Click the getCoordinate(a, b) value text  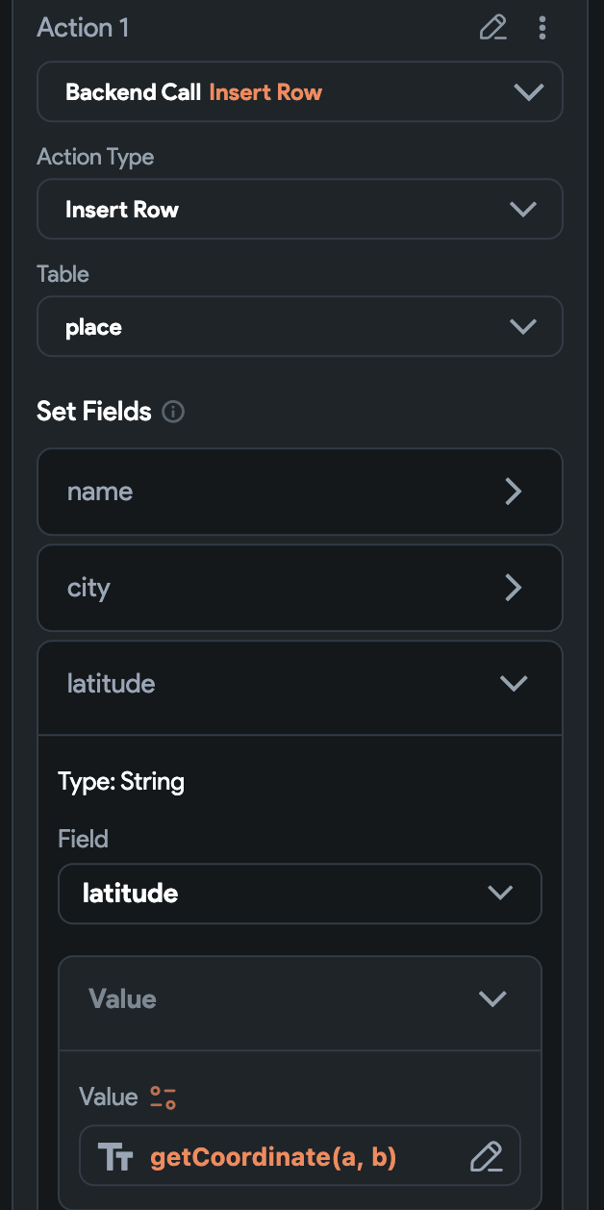(x=273, y=1156)
